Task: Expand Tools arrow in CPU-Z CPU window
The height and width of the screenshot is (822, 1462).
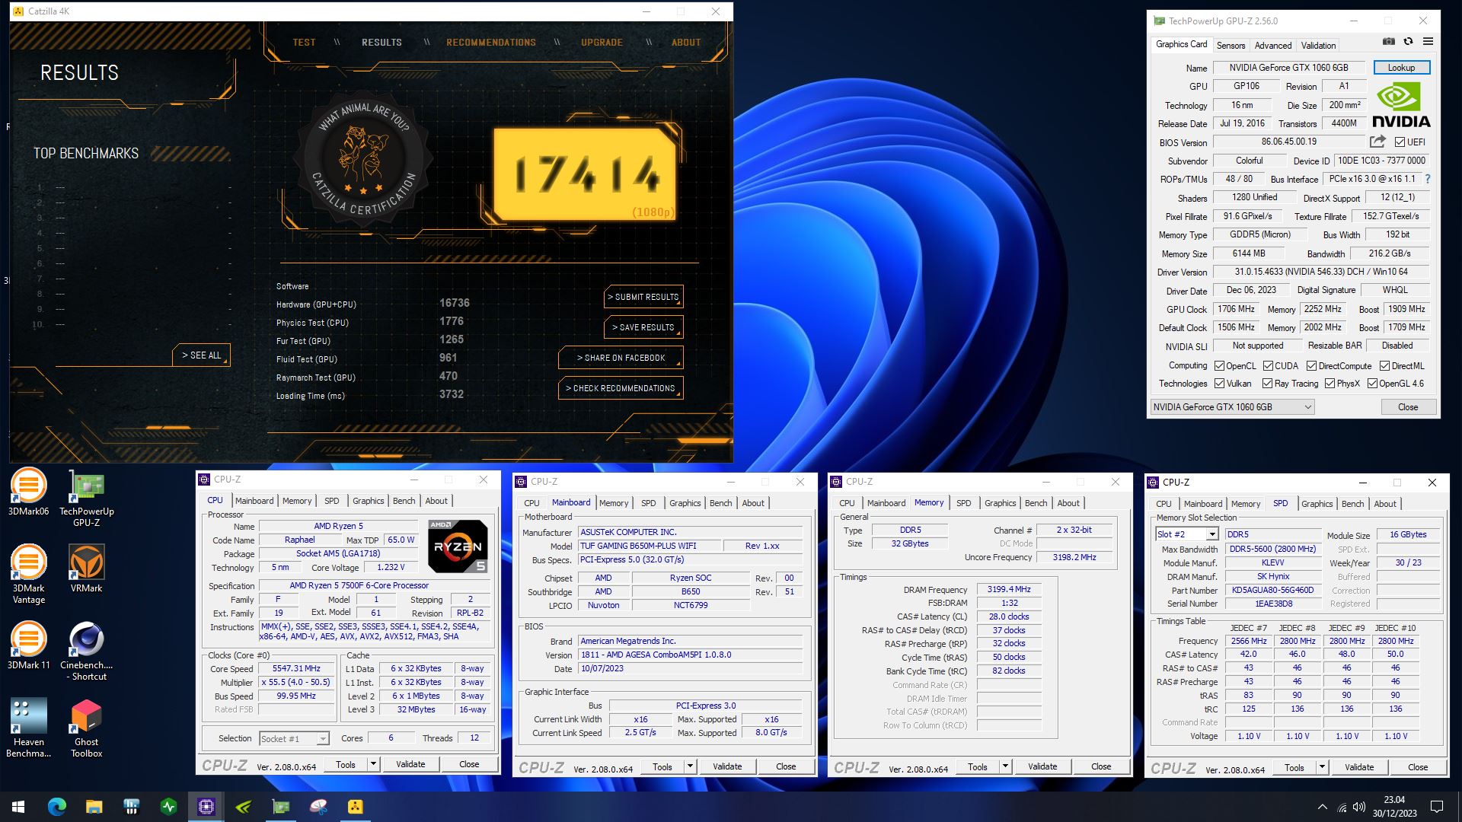Action: point(373,764)
